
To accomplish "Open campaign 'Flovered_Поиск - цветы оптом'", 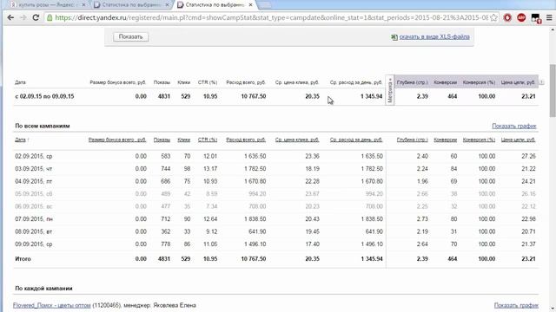I will coord(52,305).
